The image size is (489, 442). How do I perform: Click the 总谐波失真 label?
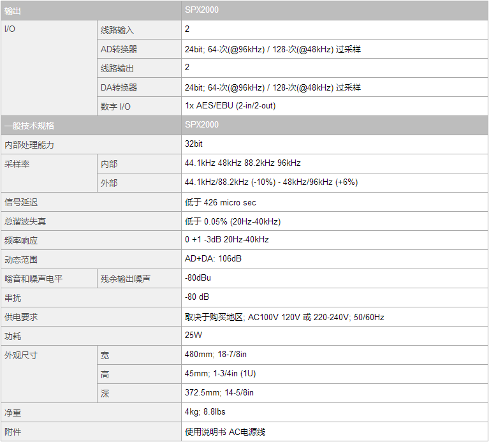[26, 221]
